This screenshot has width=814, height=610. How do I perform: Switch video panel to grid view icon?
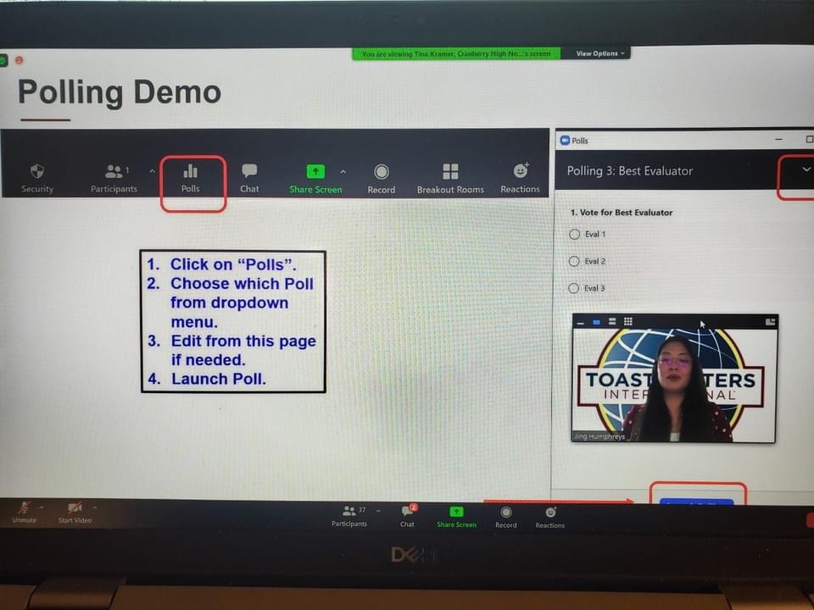(627, 322)
